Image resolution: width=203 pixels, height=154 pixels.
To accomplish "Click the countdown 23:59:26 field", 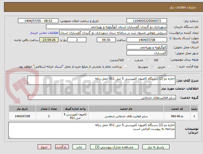I will [x=49, y=40].
